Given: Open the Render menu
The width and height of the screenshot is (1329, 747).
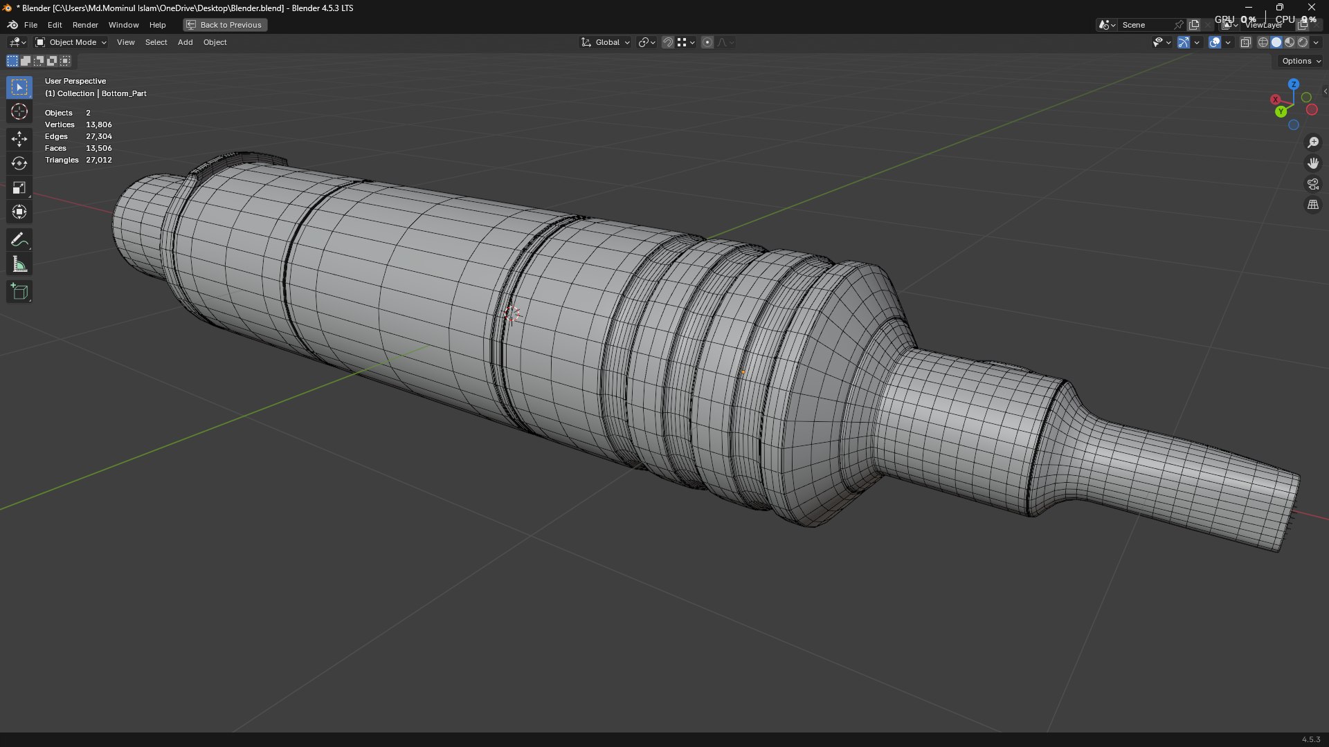Looking at the screenshot, I should tap(85, 25).
